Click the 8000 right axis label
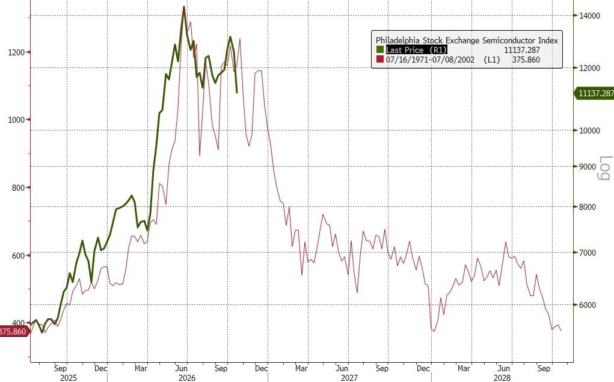614x382 pixels. (x=588, y=207)
